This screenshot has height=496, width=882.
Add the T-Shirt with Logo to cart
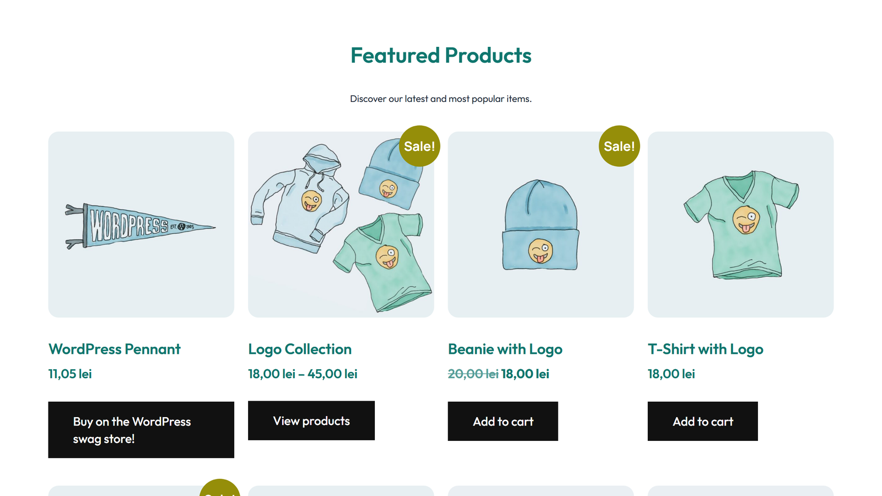click(702, 421)
